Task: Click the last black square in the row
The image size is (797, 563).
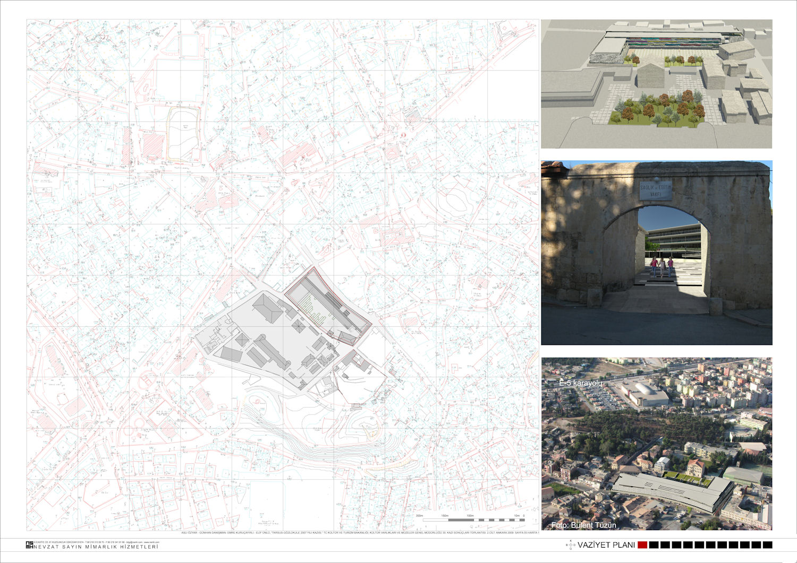Action: (x=767, y=545)
